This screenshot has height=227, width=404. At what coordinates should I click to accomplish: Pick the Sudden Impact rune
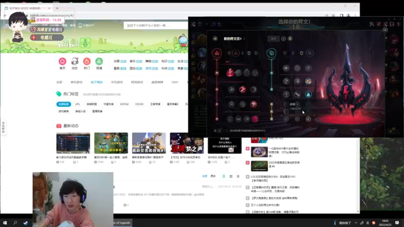point(254,89)
